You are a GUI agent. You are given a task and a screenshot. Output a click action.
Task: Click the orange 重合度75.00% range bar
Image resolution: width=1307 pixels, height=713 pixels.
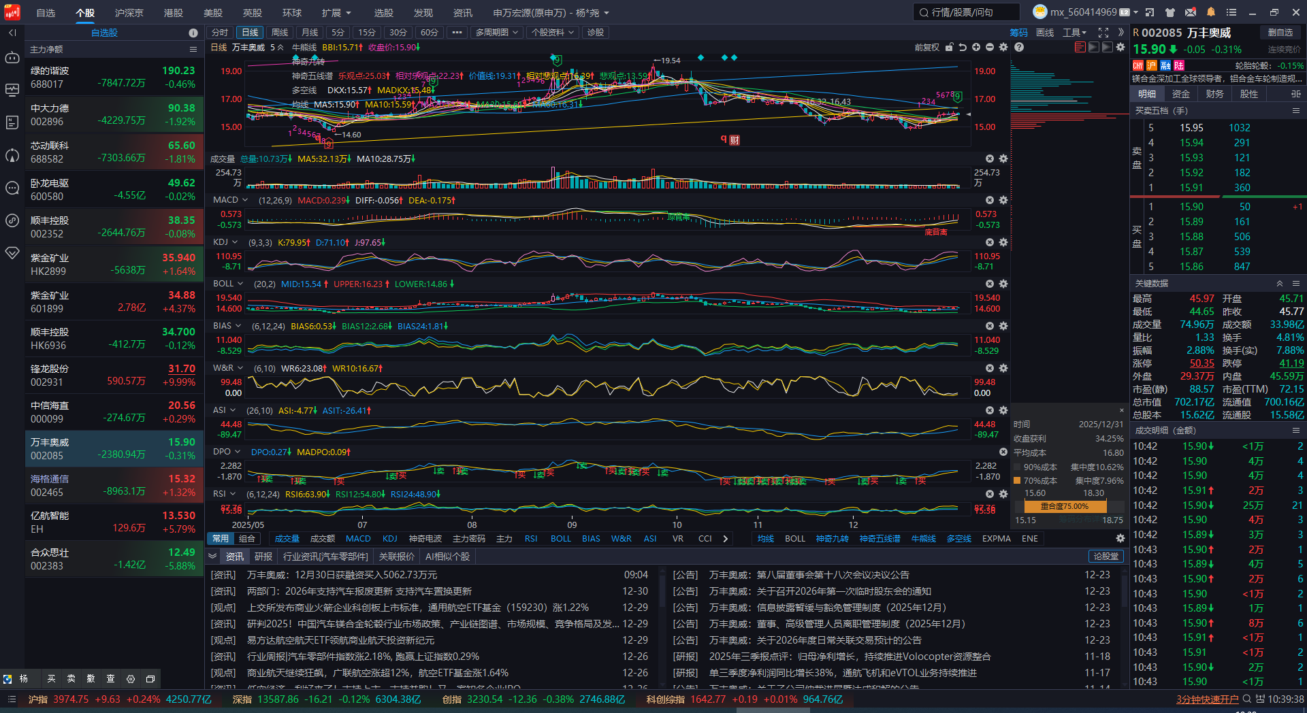pyautogui.click(x=1065, y=506)
